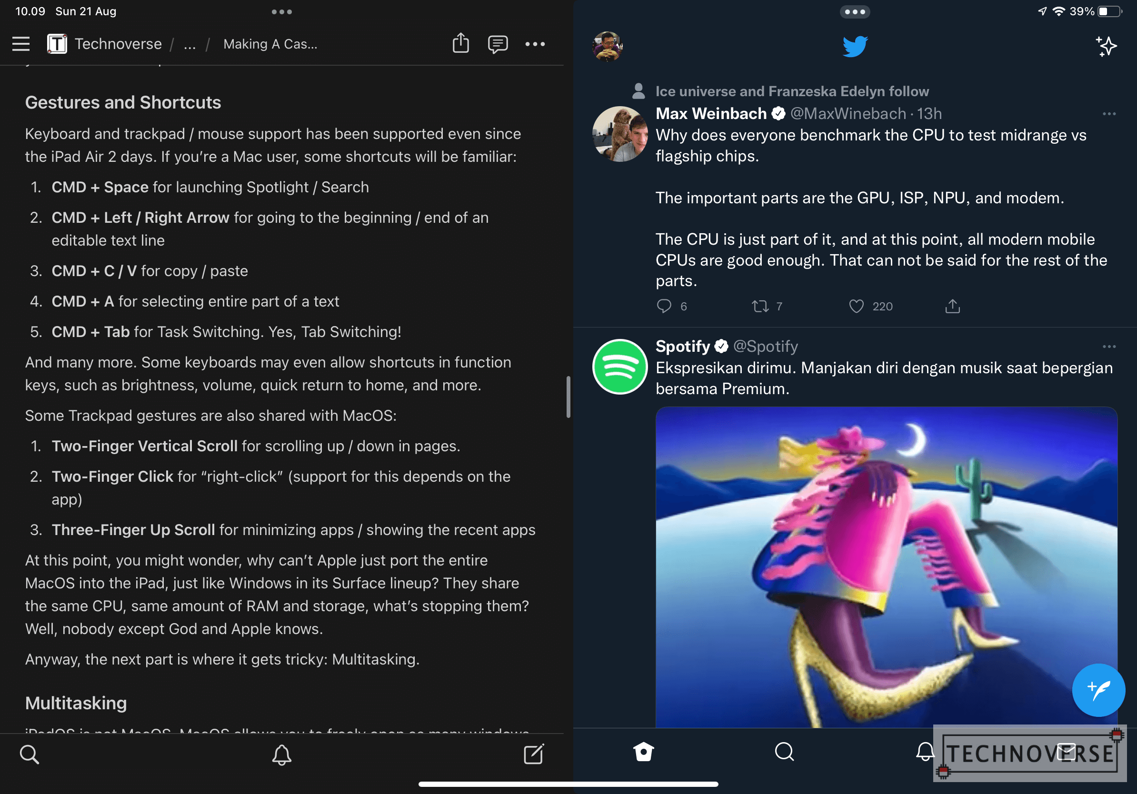Open Notion notifications bell
This screenshot has width=1137, height=794.
(x=282, y=754)
